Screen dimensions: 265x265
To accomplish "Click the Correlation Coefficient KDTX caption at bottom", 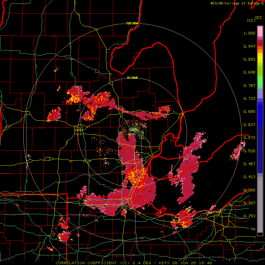I will [134, 263].
